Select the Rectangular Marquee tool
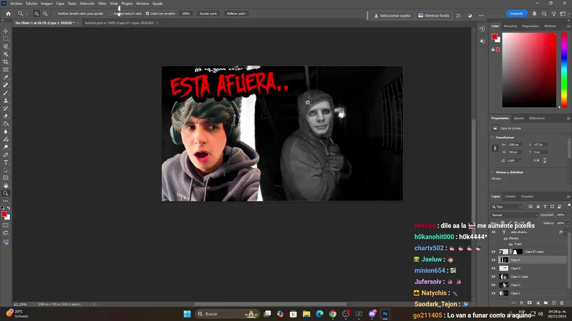 (x=6, y=39)
